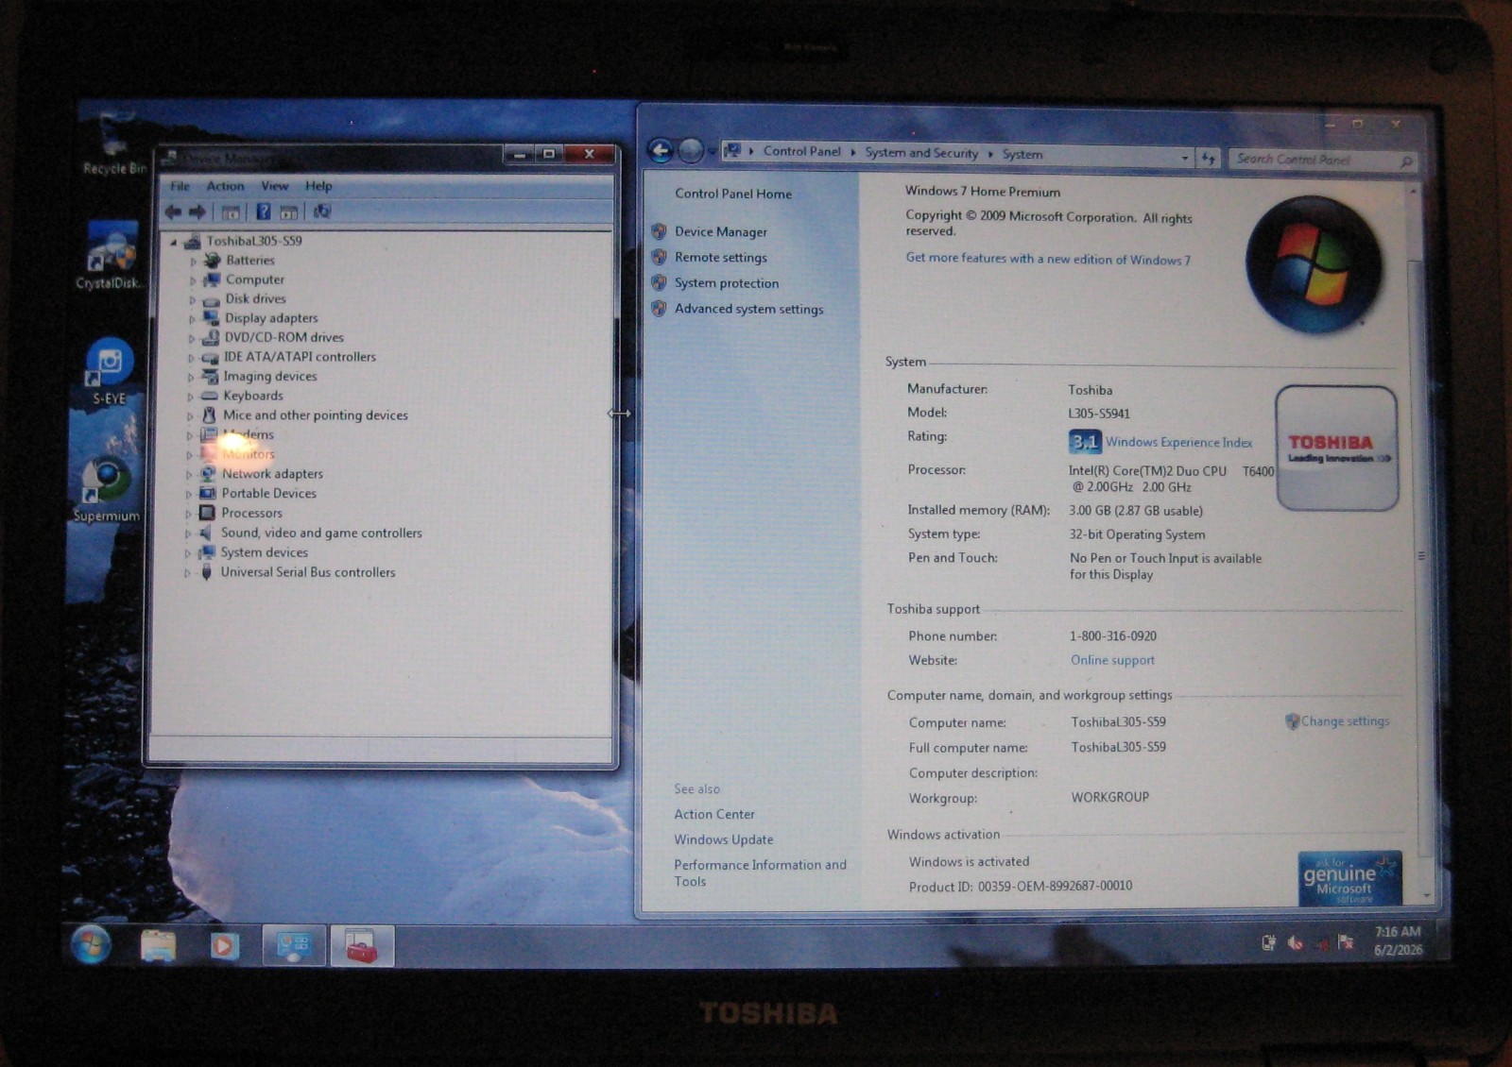Image resolution: width=1512 pixels, height=1067 pixels.
Task: Select IDE ATA/ATAPI controllers item
Action: coord(300,357)
